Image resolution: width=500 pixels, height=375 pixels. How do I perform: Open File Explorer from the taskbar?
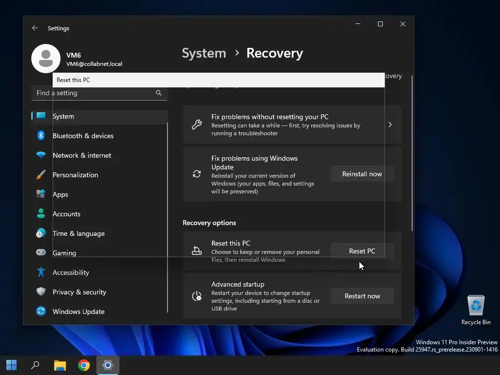[x=60, y=365]
